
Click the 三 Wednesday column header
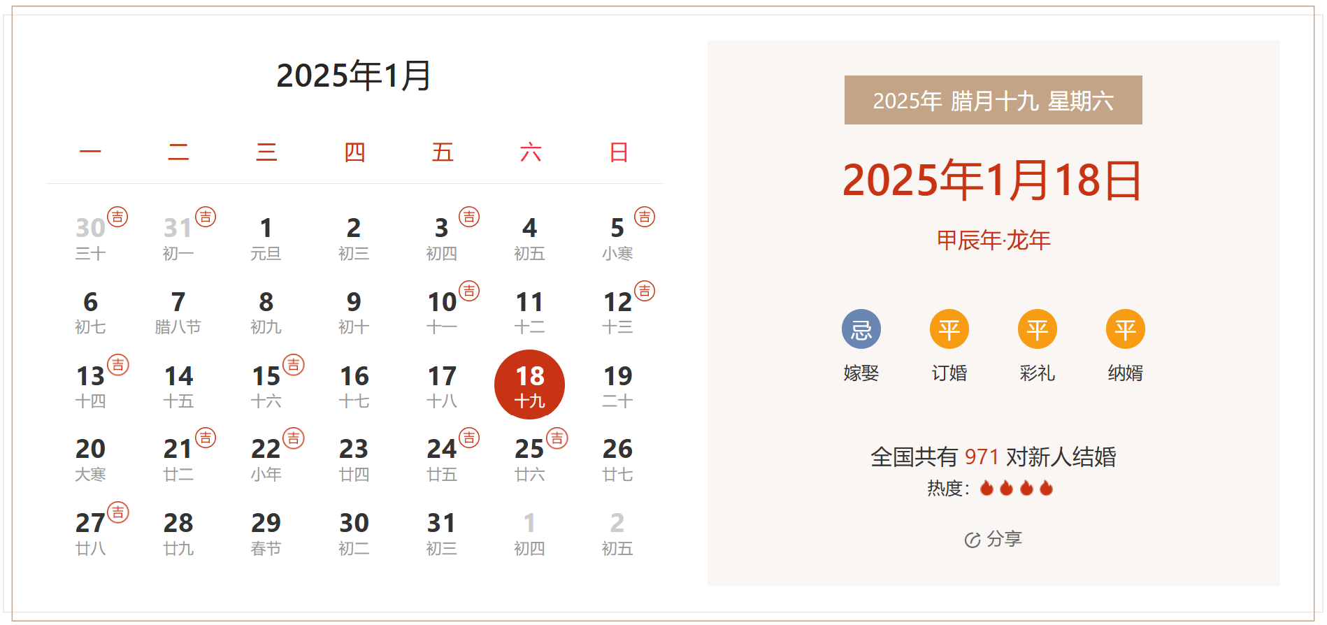click(x=266, y=152)
